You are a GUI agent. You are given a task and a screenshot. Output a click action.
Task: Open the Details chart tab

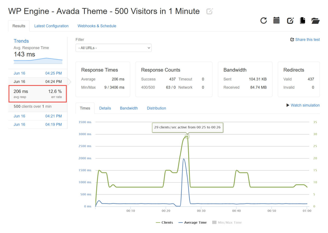[105, 108]
